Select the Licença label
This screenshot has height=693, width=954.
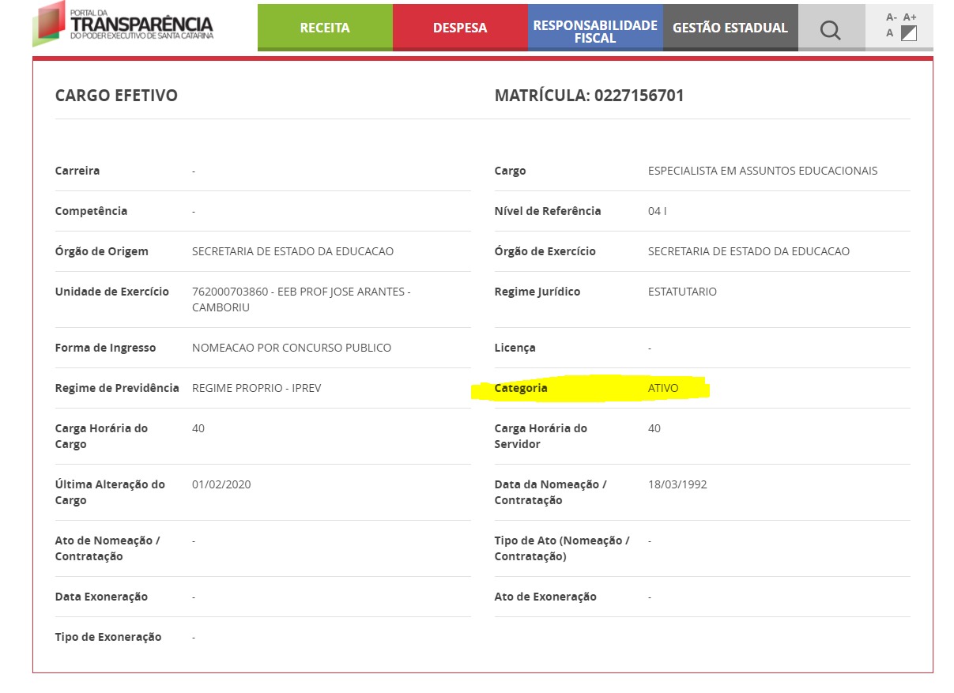pyautogui.click(x=515, y=348)
